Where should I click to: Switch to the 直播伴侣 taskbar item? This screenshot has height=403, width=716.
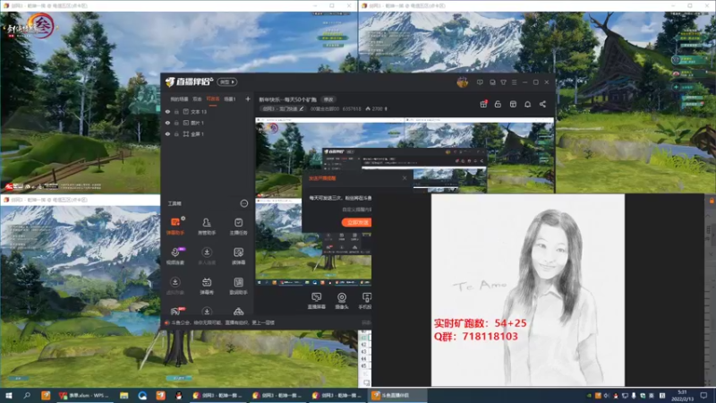pyautogui.click(x=397, y=395)
